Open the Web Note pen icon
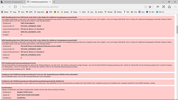This screenshot has height=100, width=178. tap(164, 7)
